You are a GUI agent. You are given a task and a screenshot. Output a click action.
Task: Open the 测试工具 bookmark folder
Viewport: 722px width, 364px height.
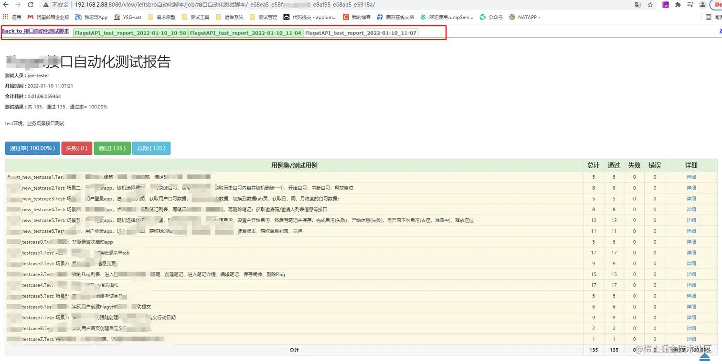(x=195, y=17)
